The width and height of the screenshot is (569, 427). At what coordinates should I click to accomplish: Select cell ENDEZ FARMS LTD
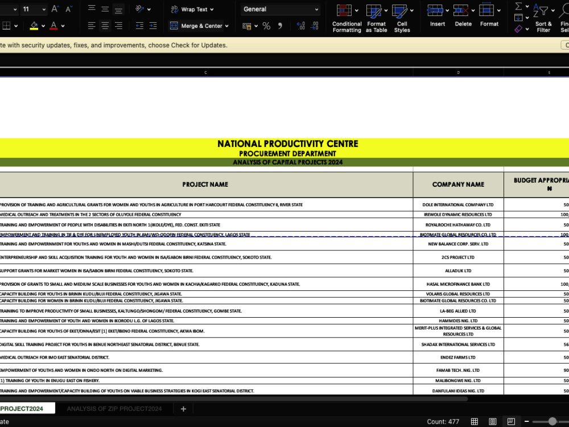pos(458,358)
